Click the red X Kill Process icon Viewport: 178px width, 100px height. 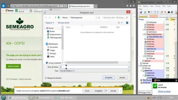pos(165,12)
